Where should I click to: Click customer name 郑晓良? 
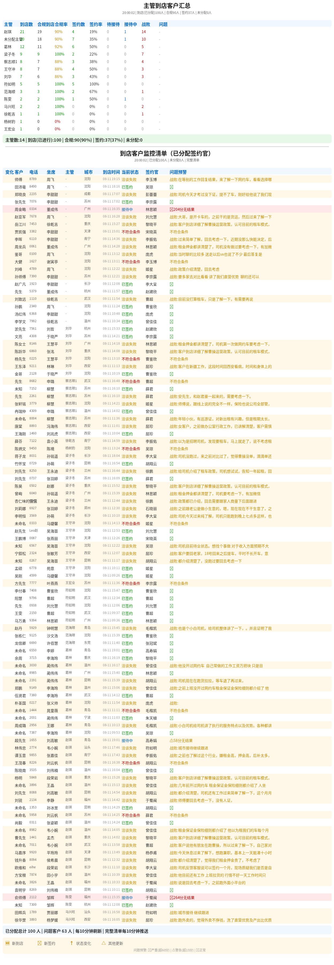pyautogui.click(x=20, y=194)
